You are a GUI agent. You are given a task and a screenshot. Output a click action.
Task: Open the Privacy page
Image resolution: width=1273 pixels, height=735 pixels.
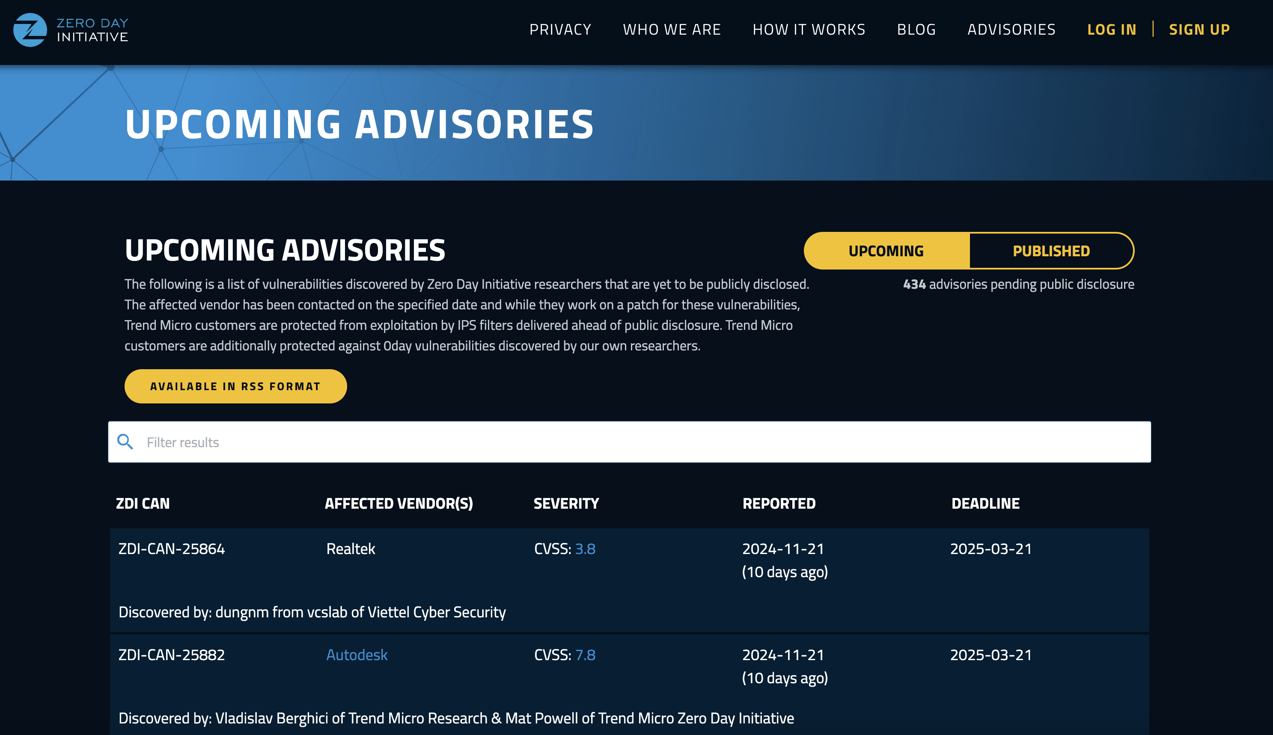tap(560, 29)
